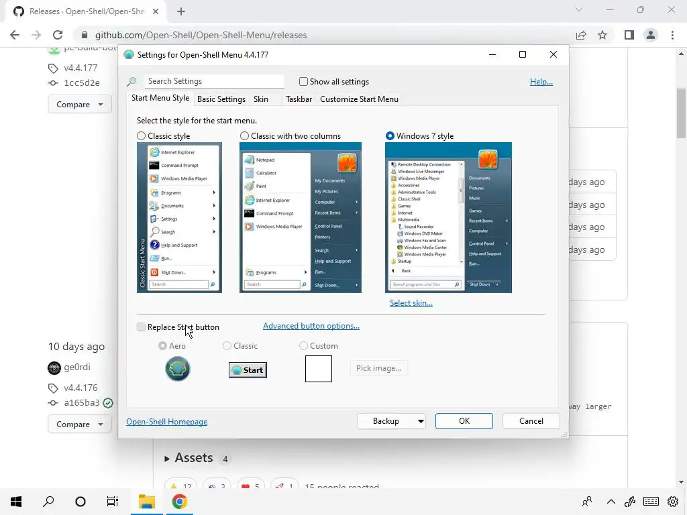687x515 pixels.
Task: Click the Open-Shell icon in the dialog title bar
Action: coord(129,55)
